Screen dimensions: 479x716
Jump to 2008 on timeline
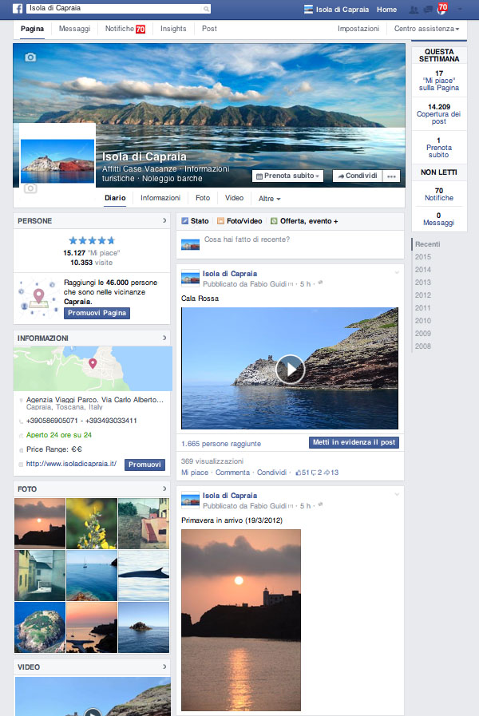(423, 346)
